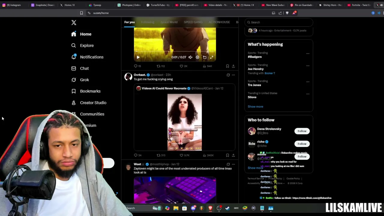Screen dimensions: 384x216
Task: Open File Explorer from the taskbar
Action: [176, 208]
